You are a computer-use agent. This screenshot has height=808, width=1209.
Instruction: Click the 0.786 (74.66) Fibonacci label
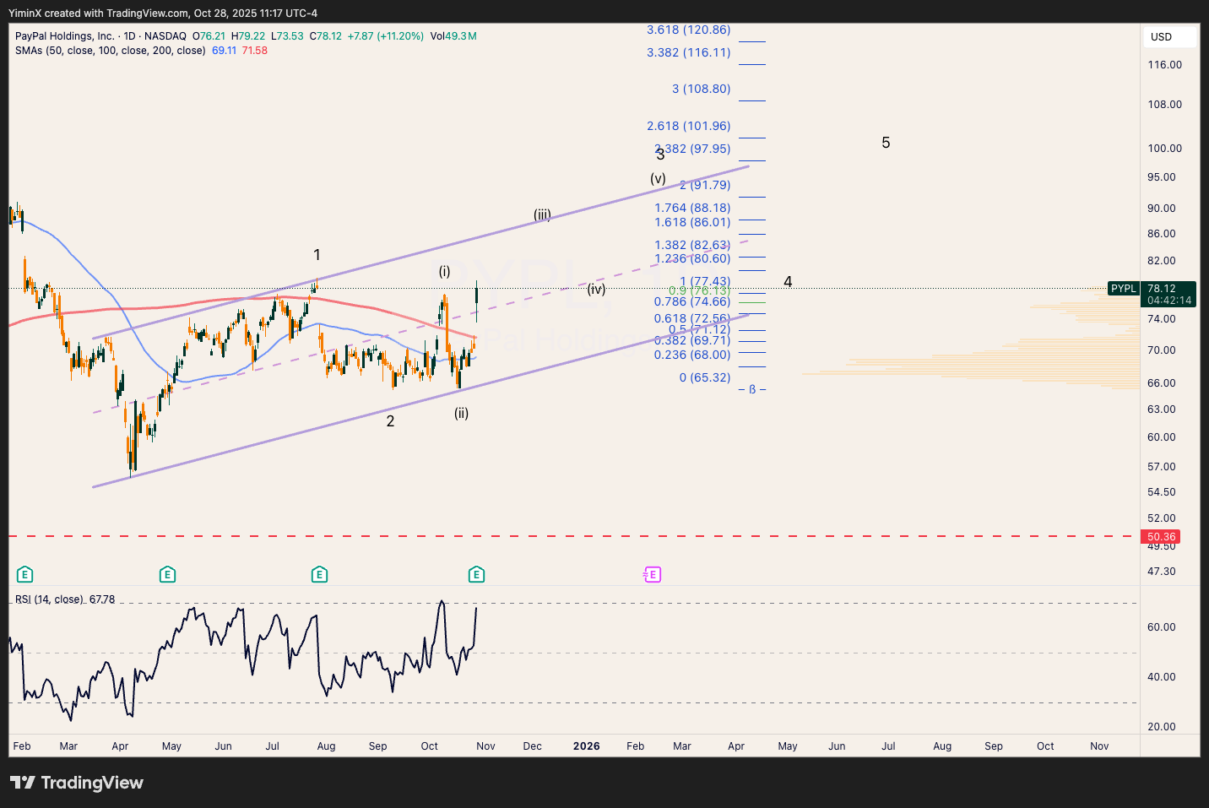click(693, 301)
